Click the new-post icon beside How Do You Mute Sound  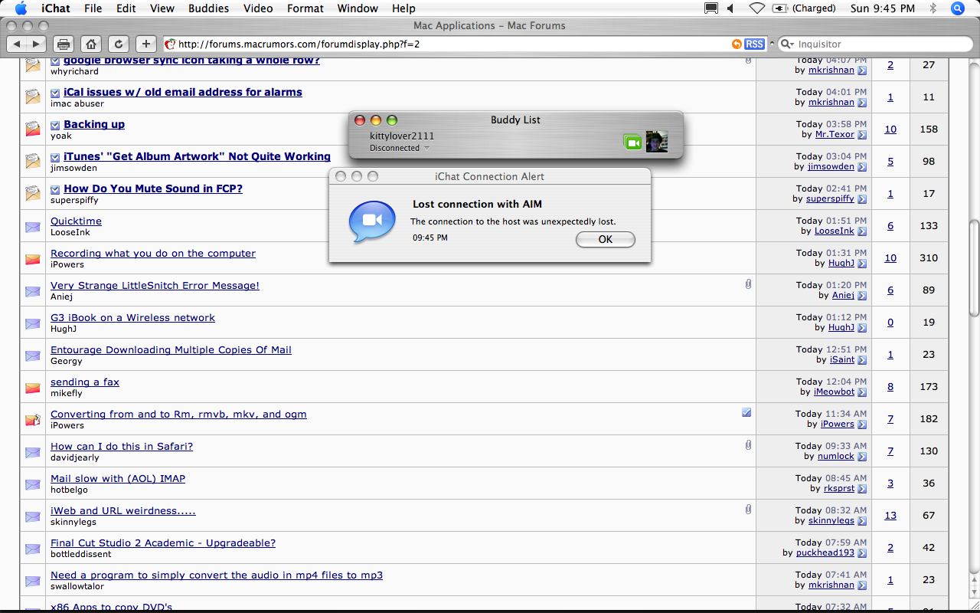tap(55, 189)
